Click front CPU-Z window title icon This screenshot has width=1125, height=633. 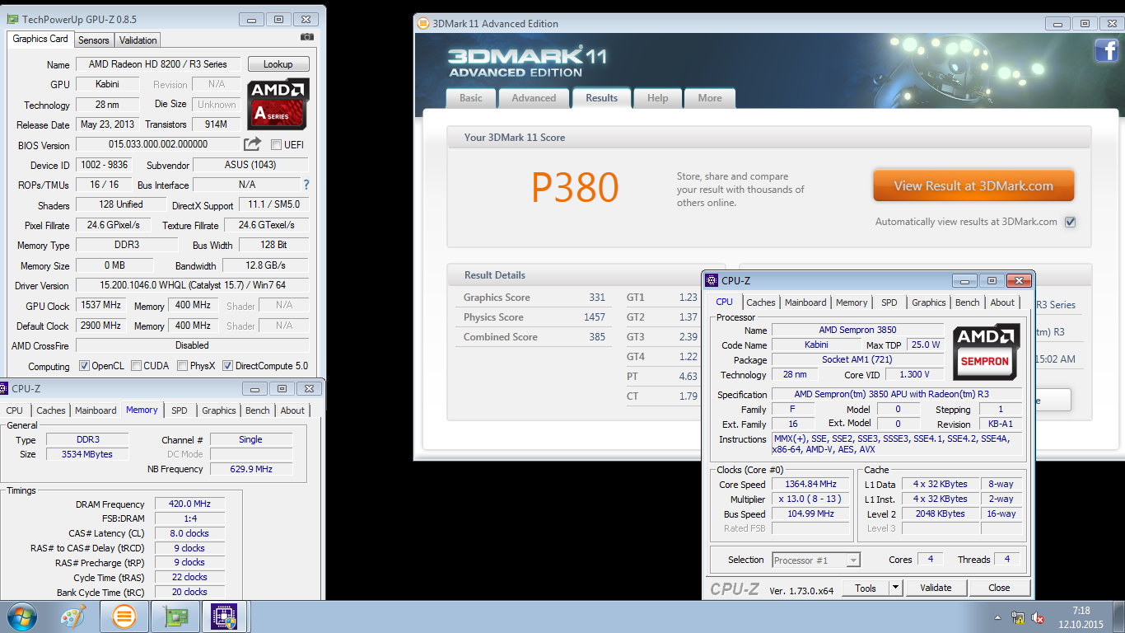[713, 280]
